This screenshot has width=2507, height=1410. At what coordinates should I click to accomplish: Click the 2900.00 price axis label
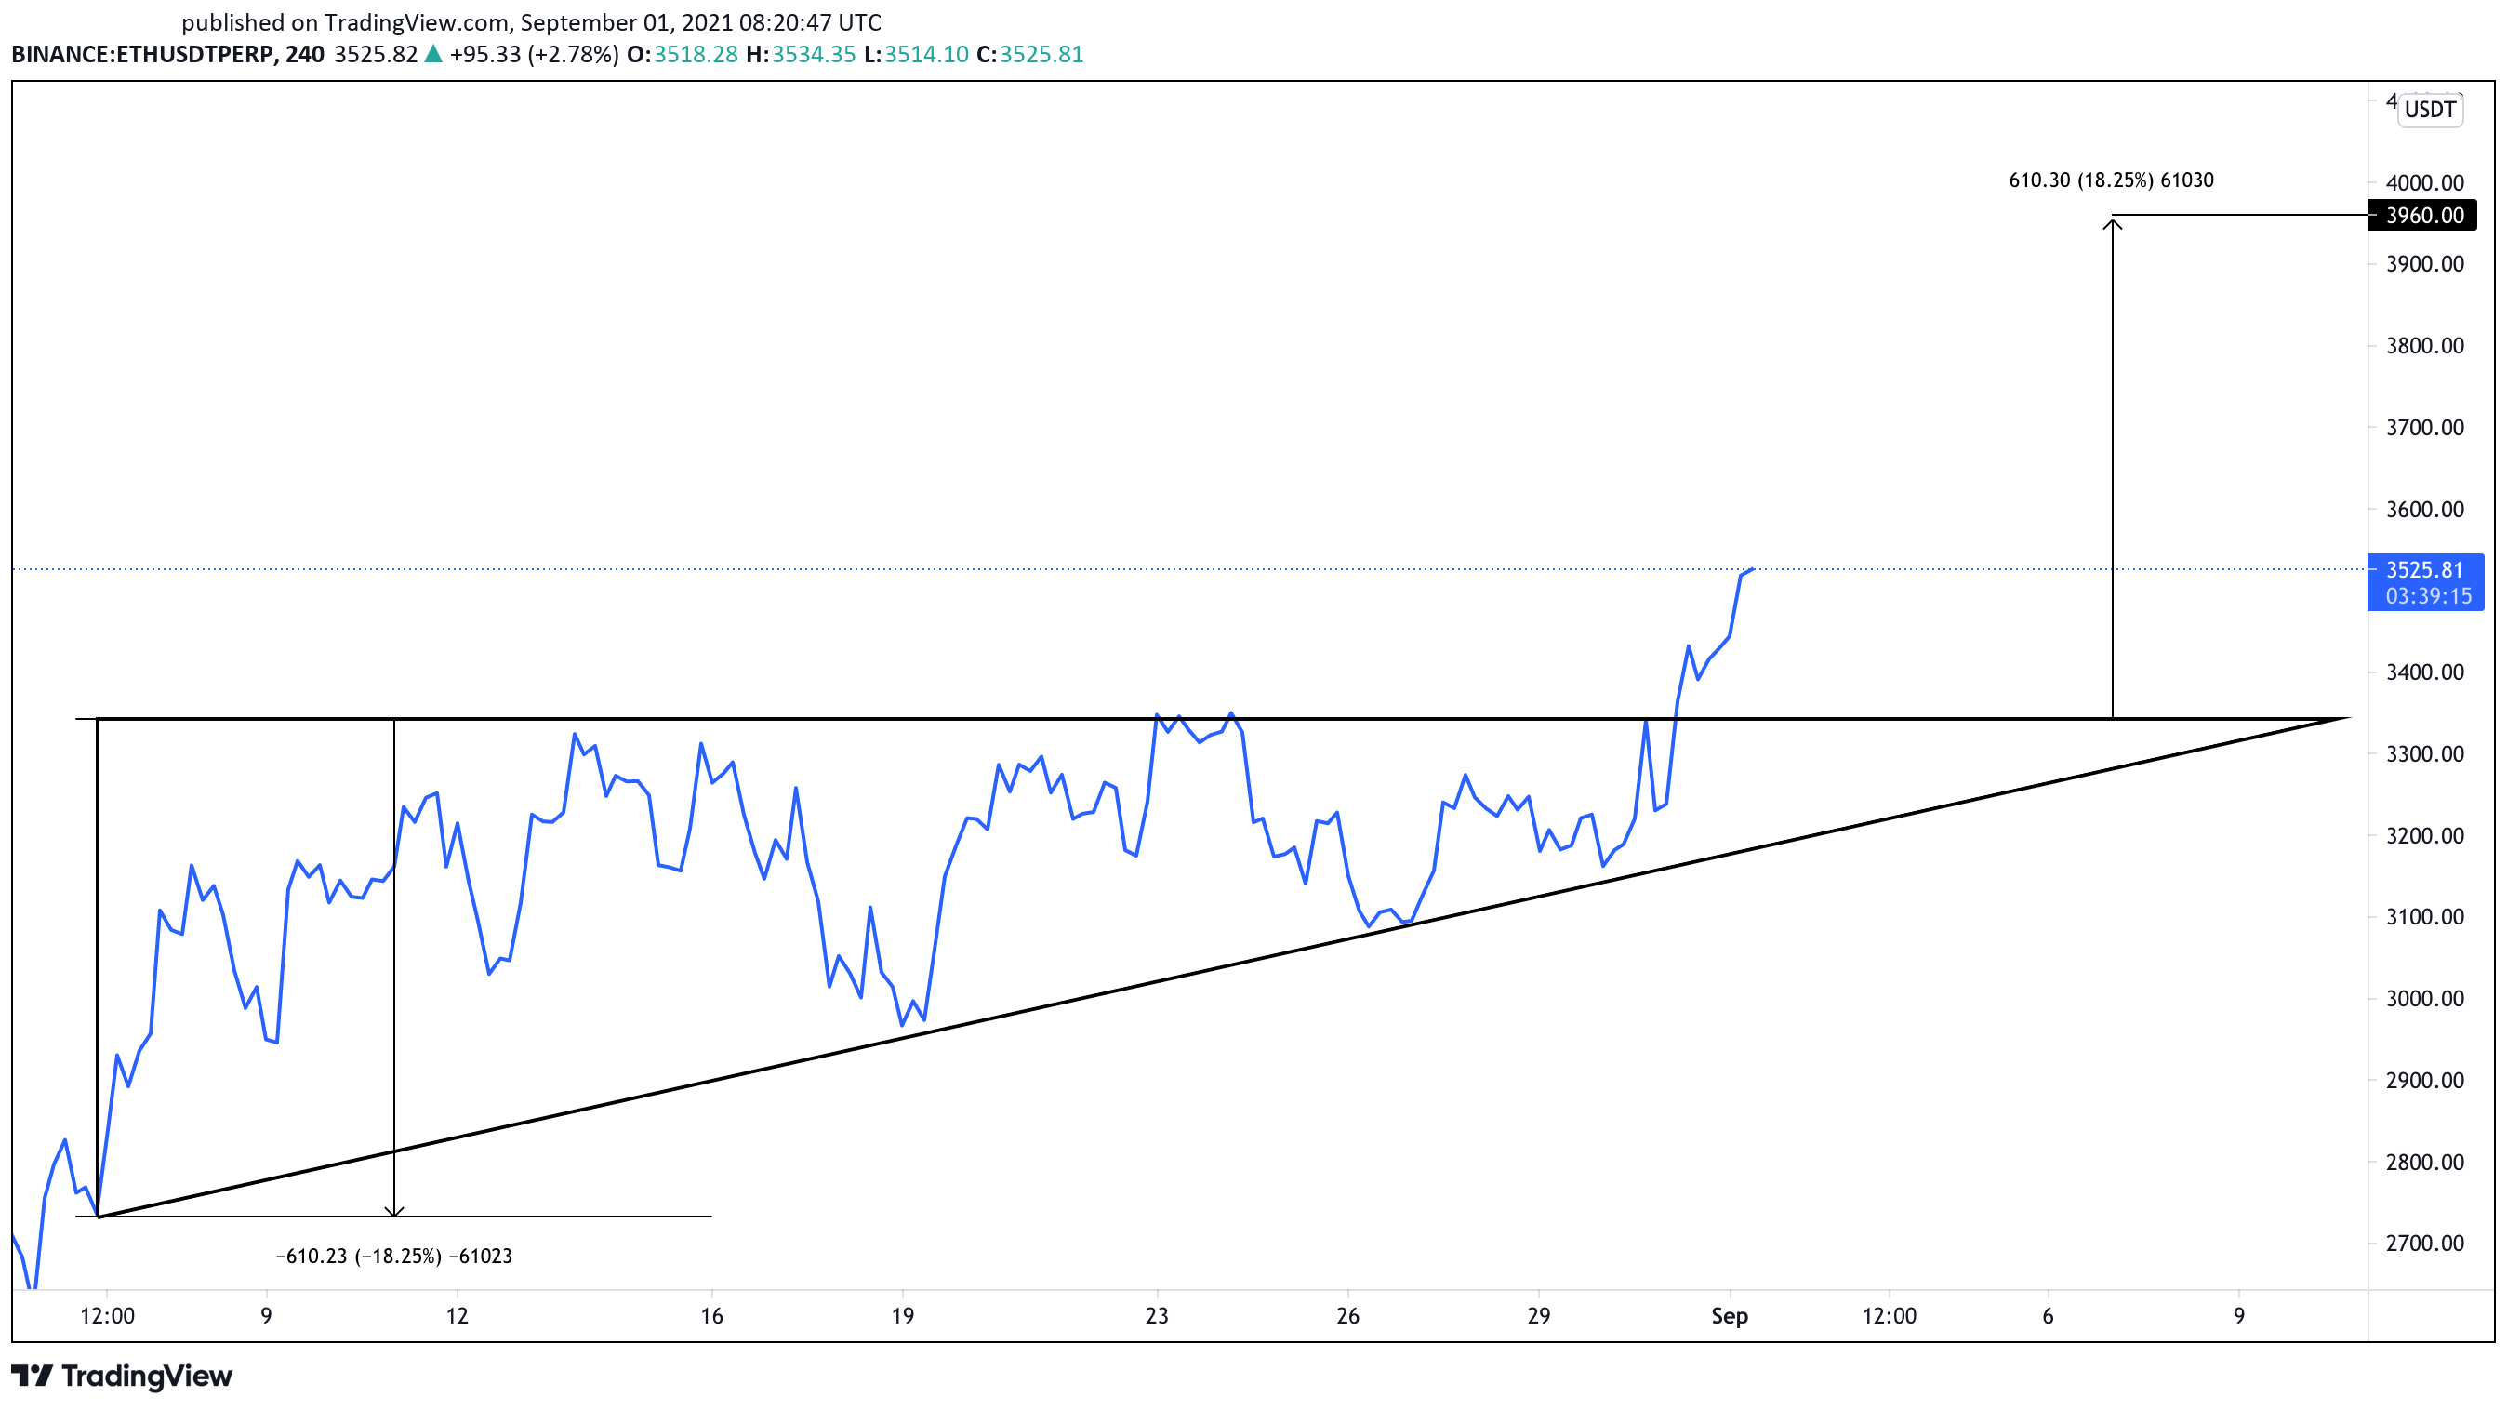point(2424,1080)
